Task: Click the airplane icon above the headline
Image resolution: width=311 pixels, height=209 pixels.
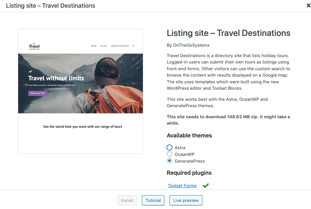Action: tap(30, 72)
